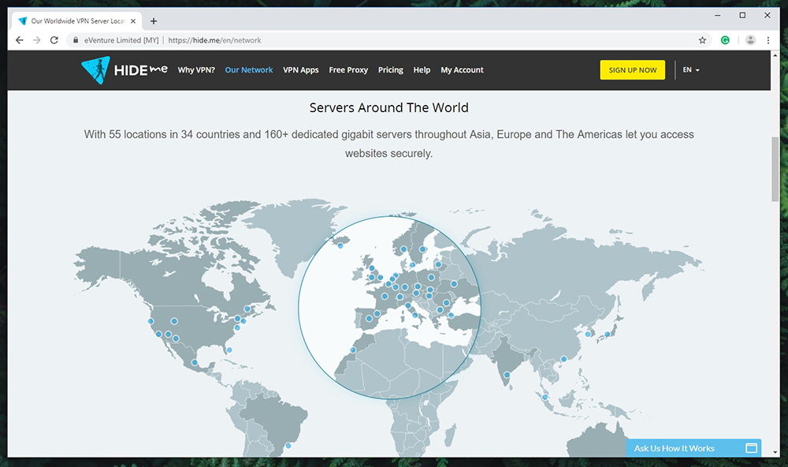Click the South Korea server dot on the map

(x=588, y=334)
